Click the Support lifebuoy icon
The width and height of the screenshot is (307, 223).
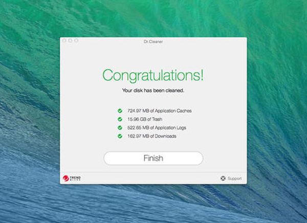[223, 179]
